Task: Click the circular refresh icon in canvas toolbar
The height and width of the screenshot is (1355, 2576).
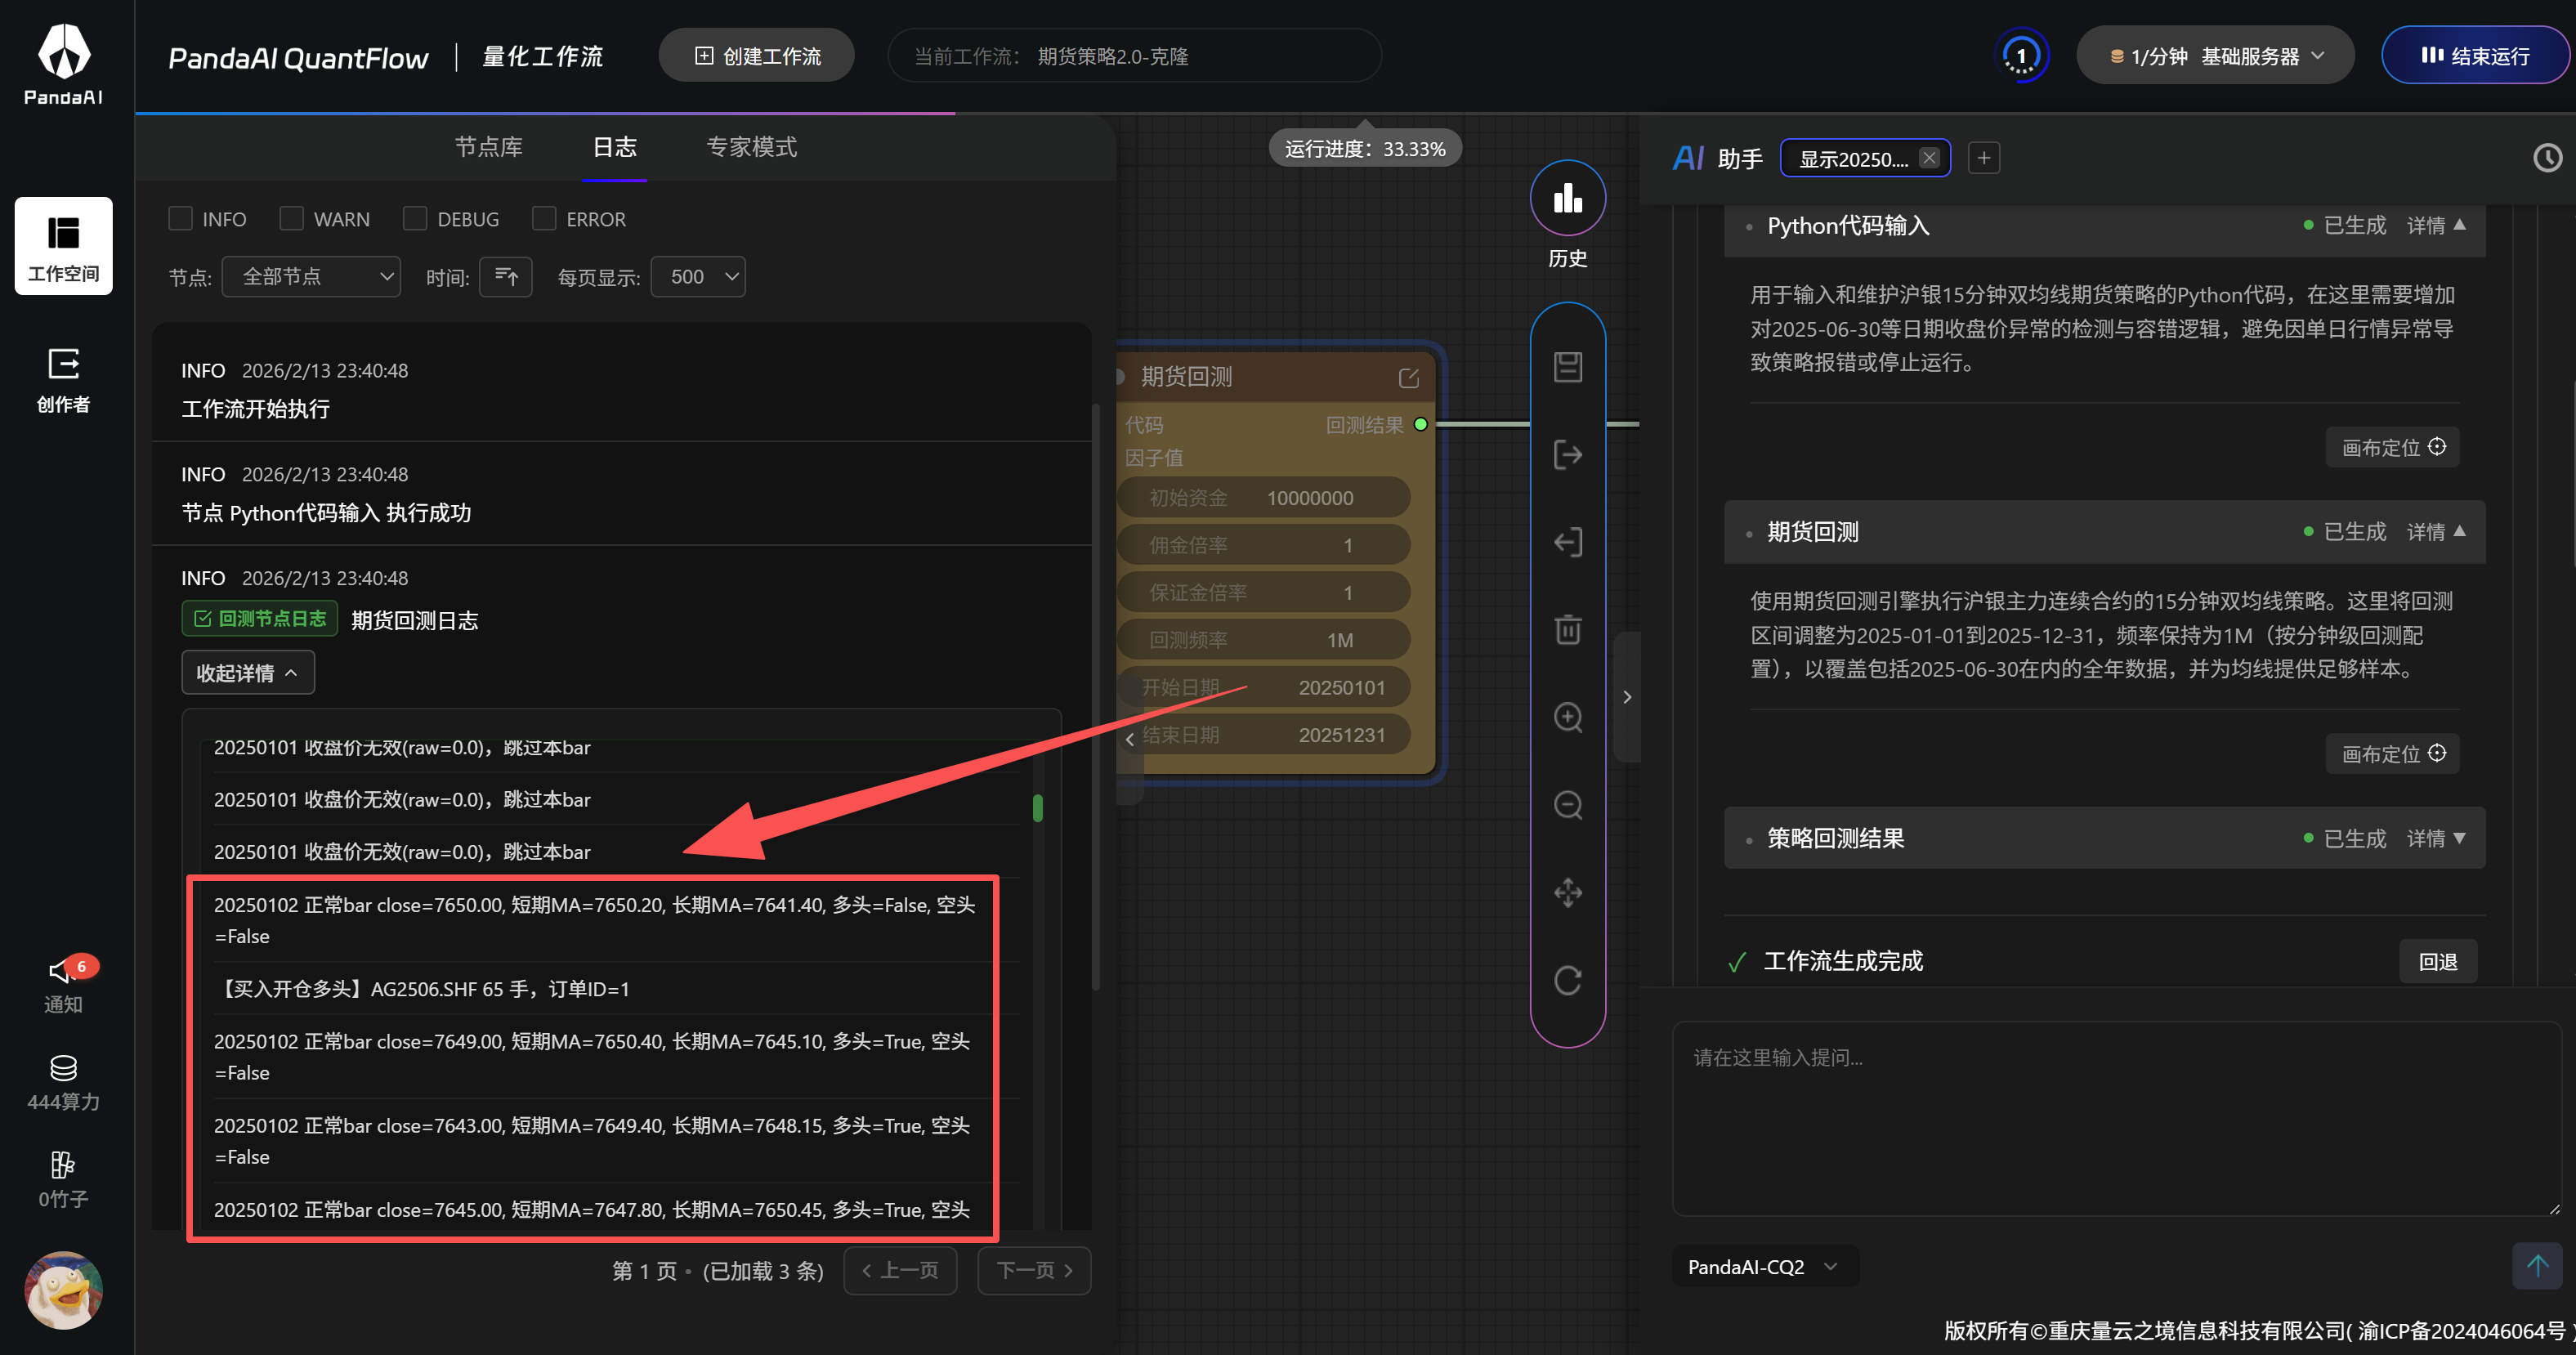Action: [x=1567, y=980]
